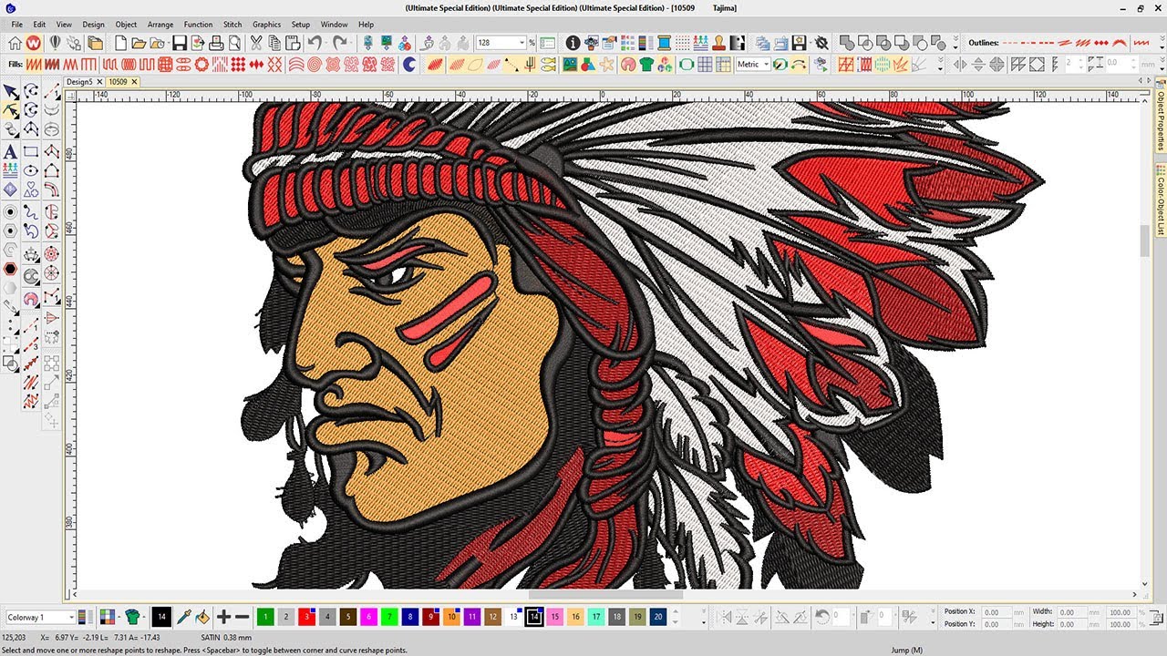Click the vertical scrollbar thumb
The width and height of the screenshot is (1167, 656).
coord(1145,241)
